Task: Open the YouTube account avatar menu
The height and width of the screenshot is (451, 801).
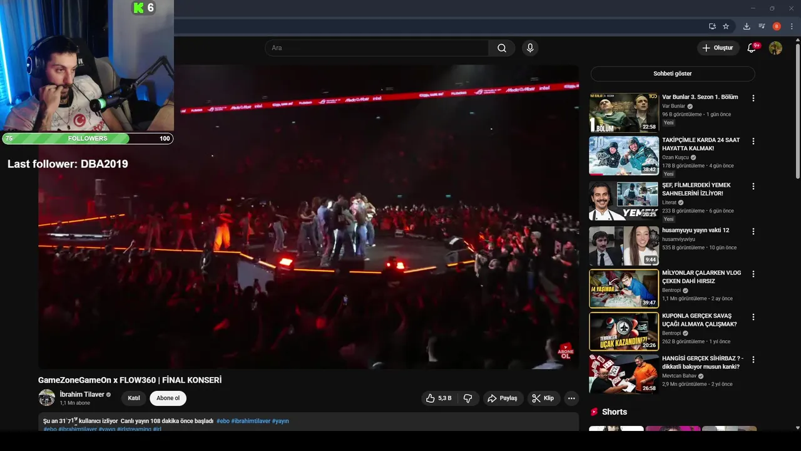Action: [775, 48]
